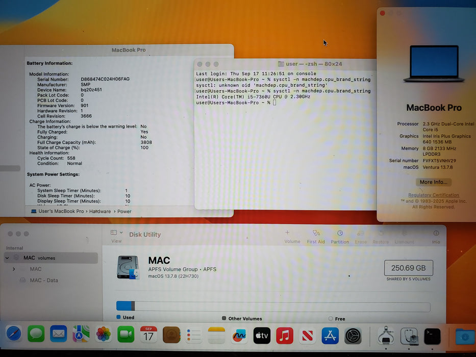This screenshot has width=476, height=357.
Task: Click the blue Used legend label
Action: point(128,318)
